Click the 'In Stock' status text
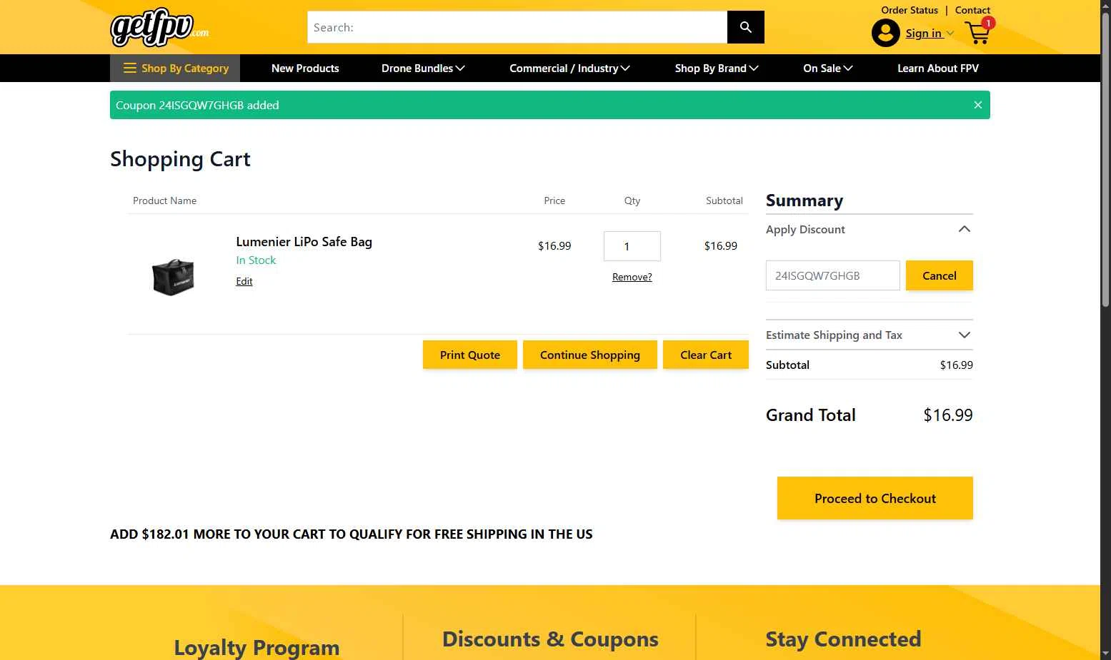 click(256, 260)
